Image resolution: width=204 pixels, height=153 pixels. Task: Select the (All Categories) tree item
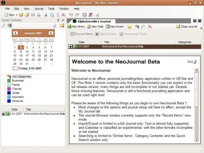pyautogui.click(x=22, y=76)
